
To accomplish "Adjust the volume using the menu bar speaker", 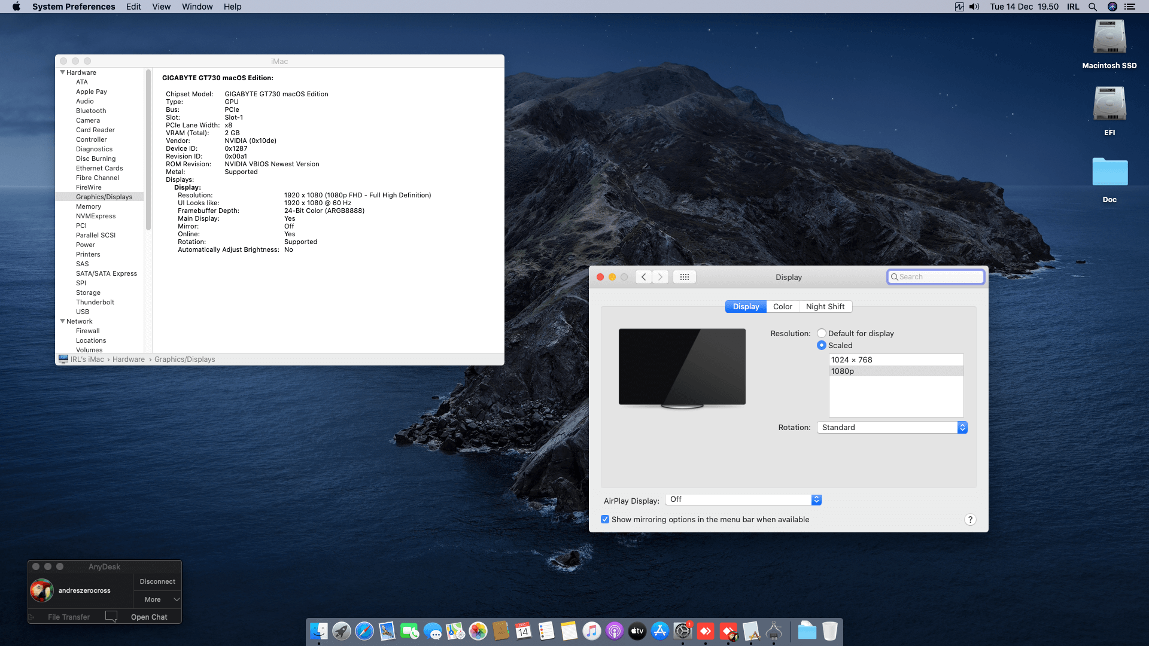I will coord(974,7).
